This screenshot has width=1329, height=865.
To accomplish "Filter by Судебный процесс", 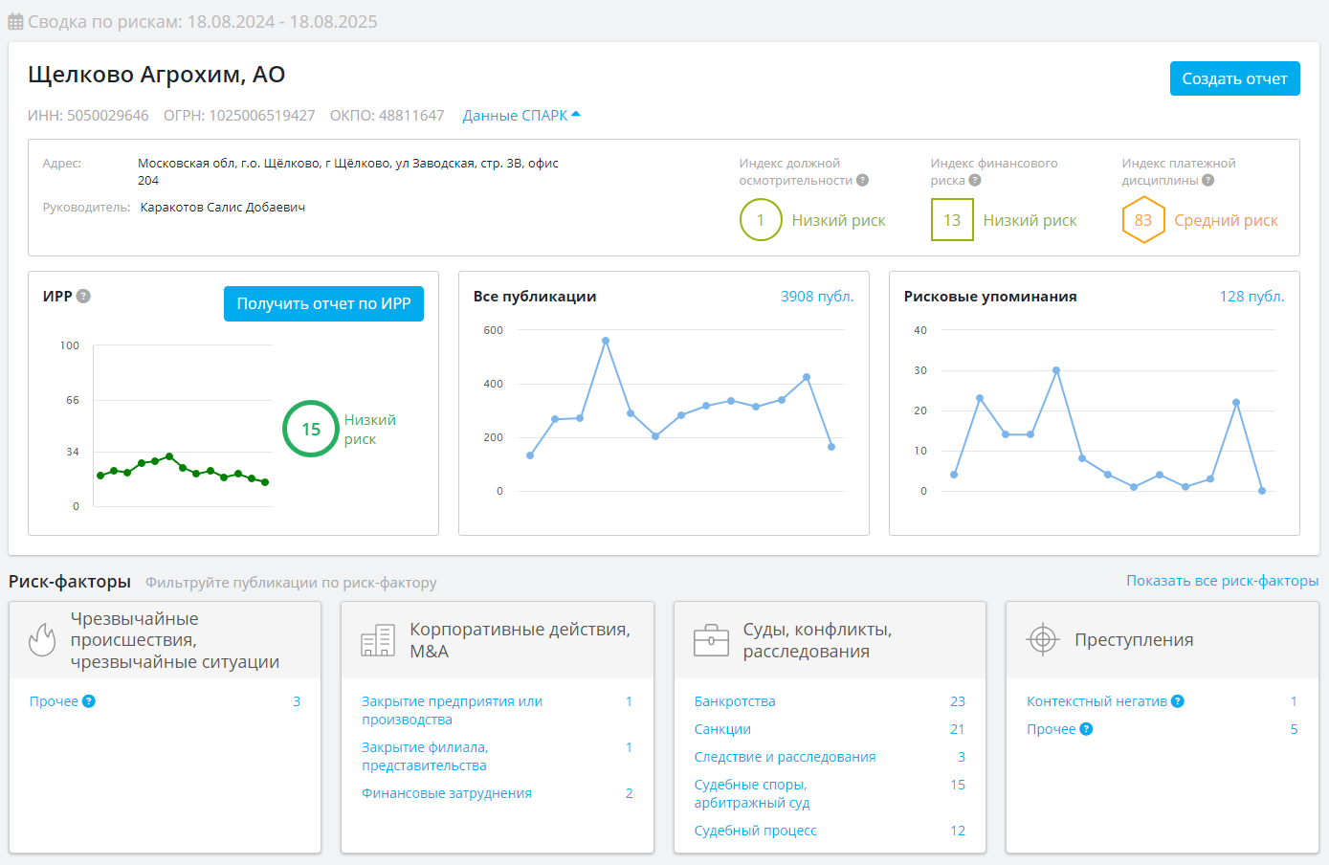I will tap(755, 831).
